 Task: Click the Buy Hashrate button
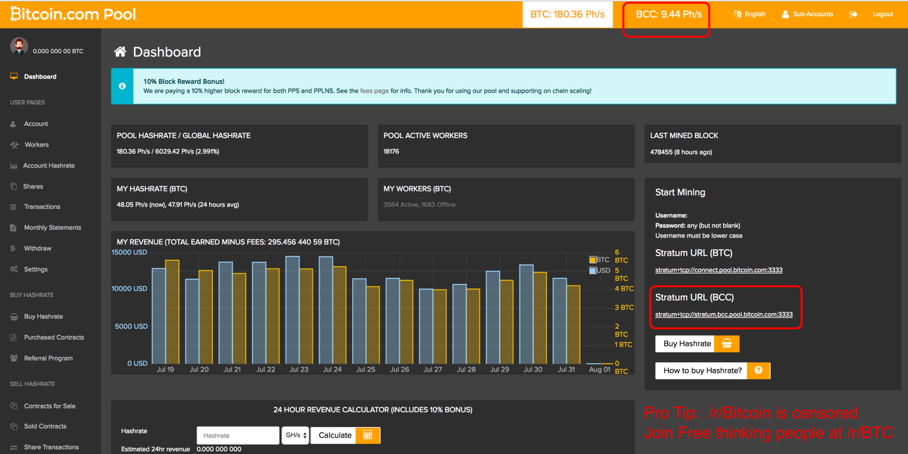tap(697, 344)
